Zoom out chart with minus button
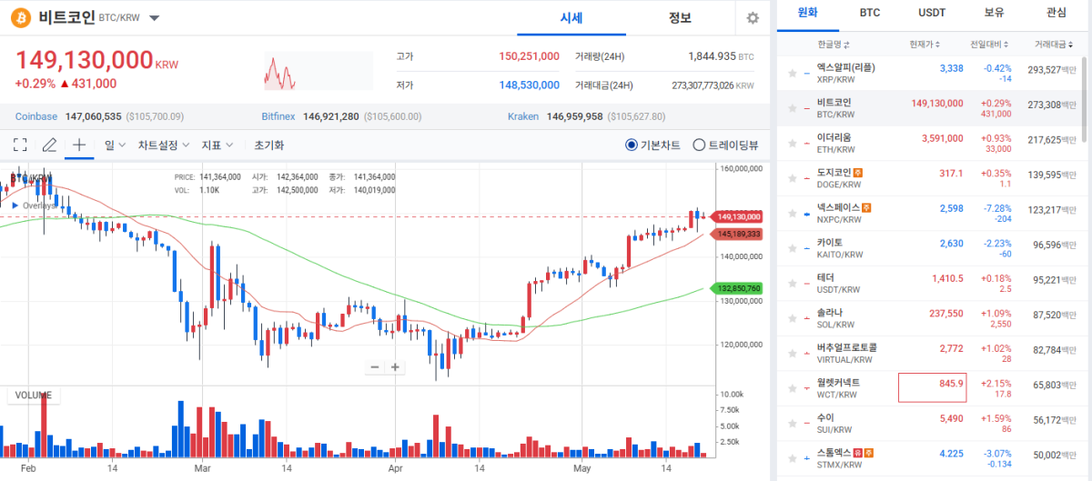 point(374,367)
